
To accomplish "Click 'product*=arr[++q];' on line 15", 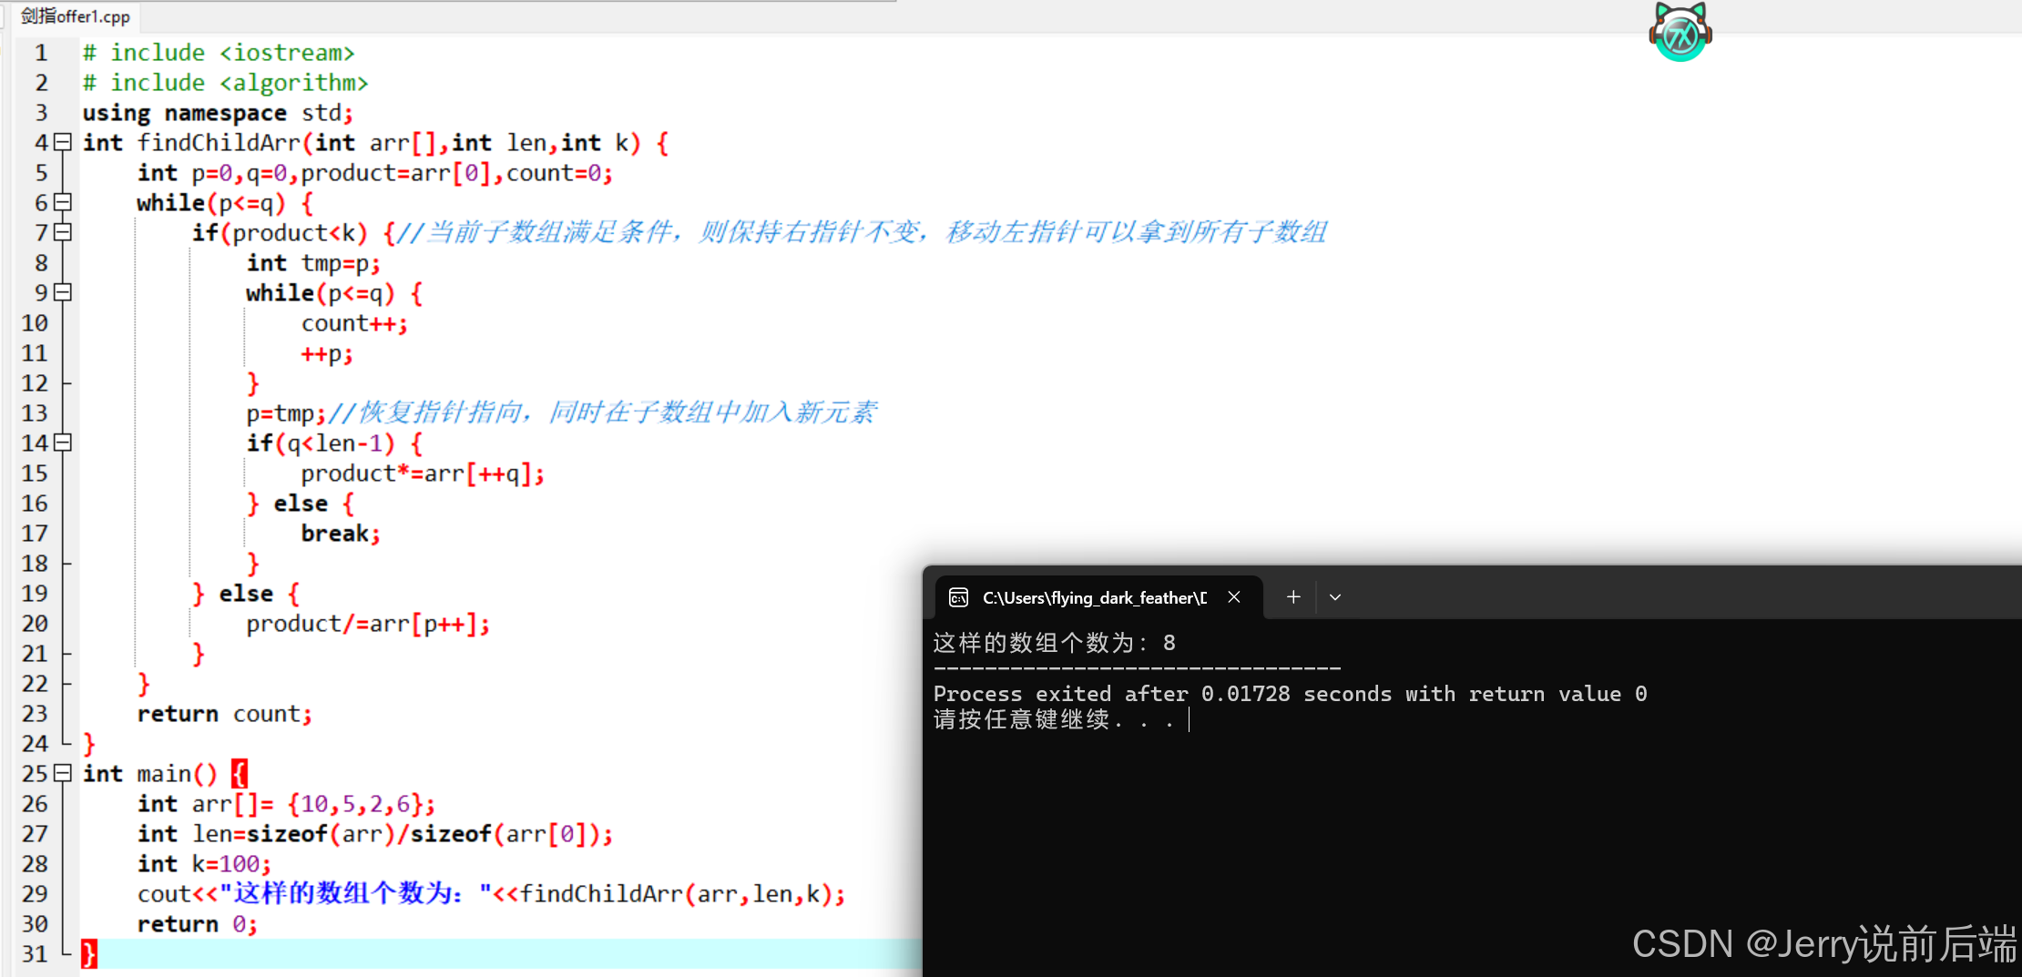I will tap(423, 473).
